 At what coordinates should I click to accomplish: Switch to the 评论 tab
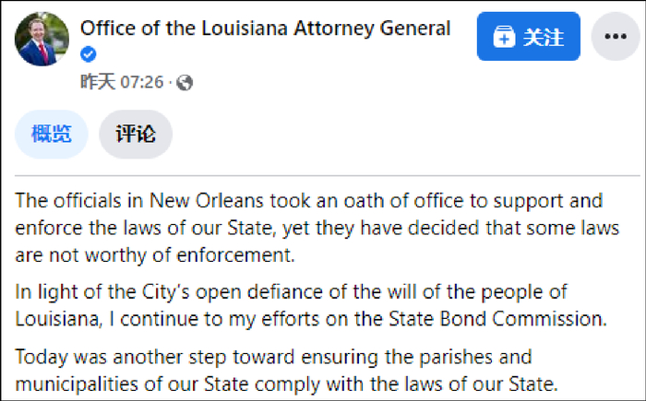(x=136, y=134)
